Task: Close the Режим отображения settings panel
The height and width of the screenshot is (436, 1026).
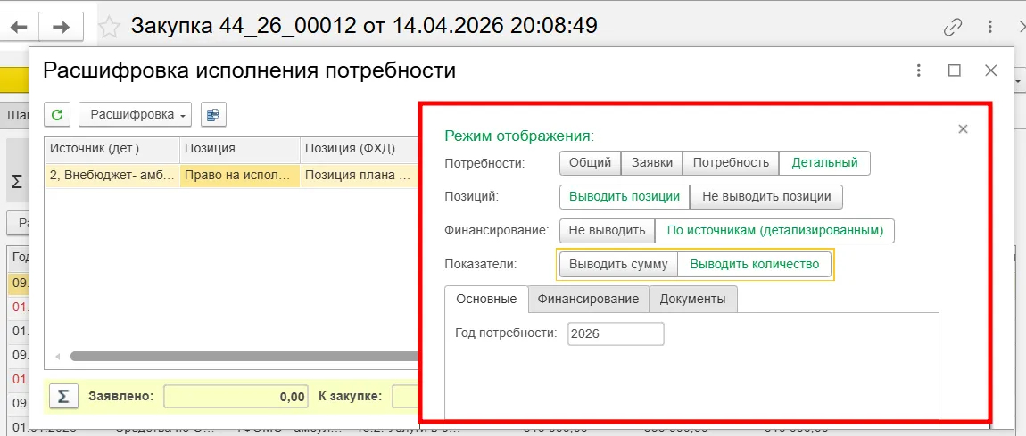Action: (x=963, y=128)
